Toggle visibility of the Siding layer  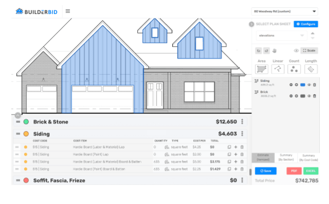[x=309, y=85]
